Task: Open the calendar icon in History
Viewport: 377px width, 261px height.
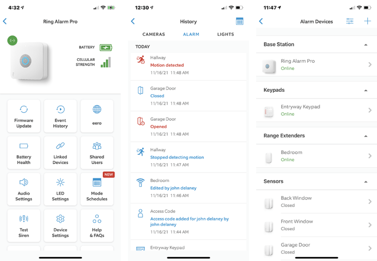Action: click(x=240, y=22)
